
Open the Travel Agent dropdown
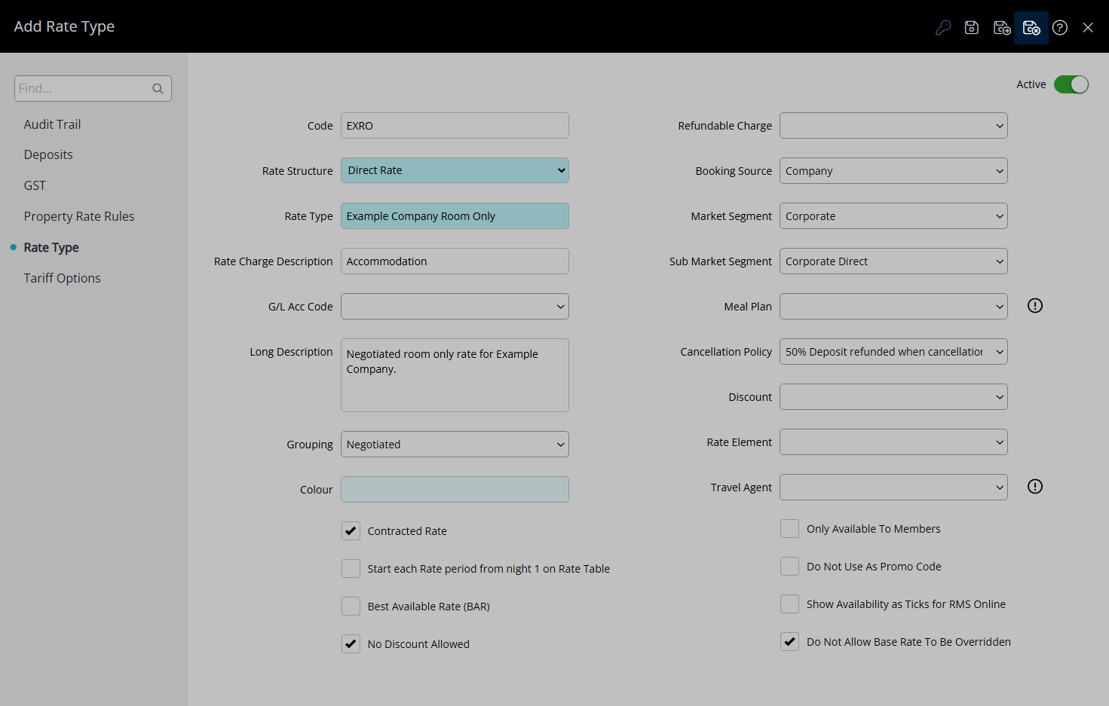[x=893, y=487]
